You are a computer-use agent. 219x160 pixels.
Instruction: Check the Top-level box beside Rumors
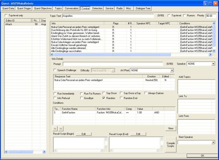click(x=169, y=16)
